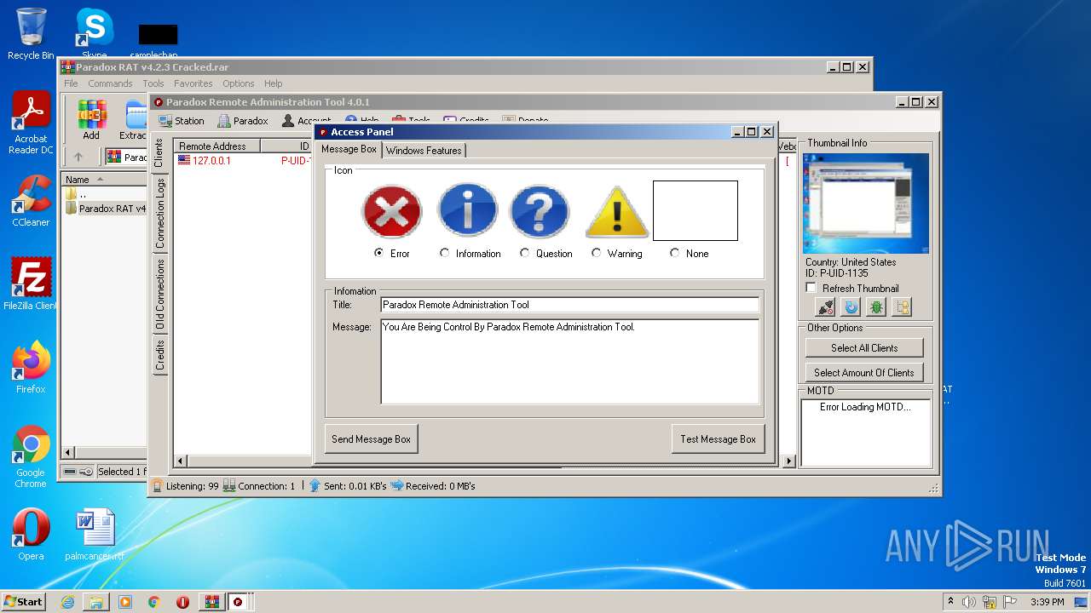Click the blue Question mark icon
Image resolution: width=1091 pixels, height=613 pixels.
[x=539, y=210]
